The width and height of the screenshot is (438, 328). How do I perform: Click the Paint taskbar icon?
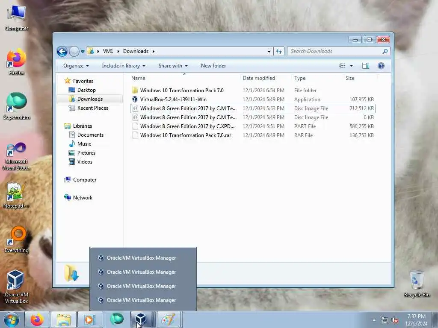[x=169, y=319]
